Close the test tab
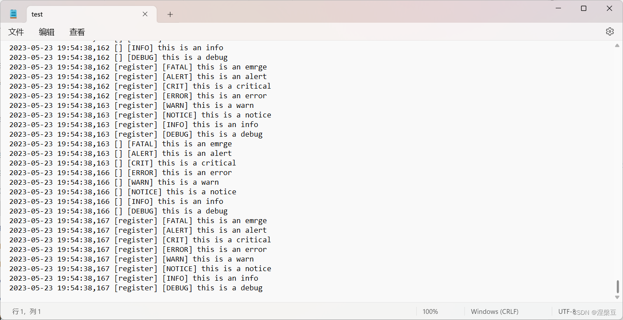Image resolution: width=623 pixels, height=320 pixels. [145, 14]
